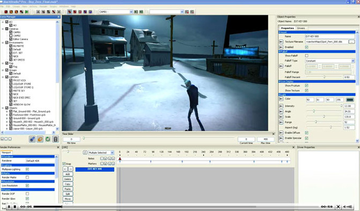This screenshot has width=360, height=211.
Task: Toggle the Enable Diffuse checkbox
Action: pyautogui.click(x=306, y=133)
